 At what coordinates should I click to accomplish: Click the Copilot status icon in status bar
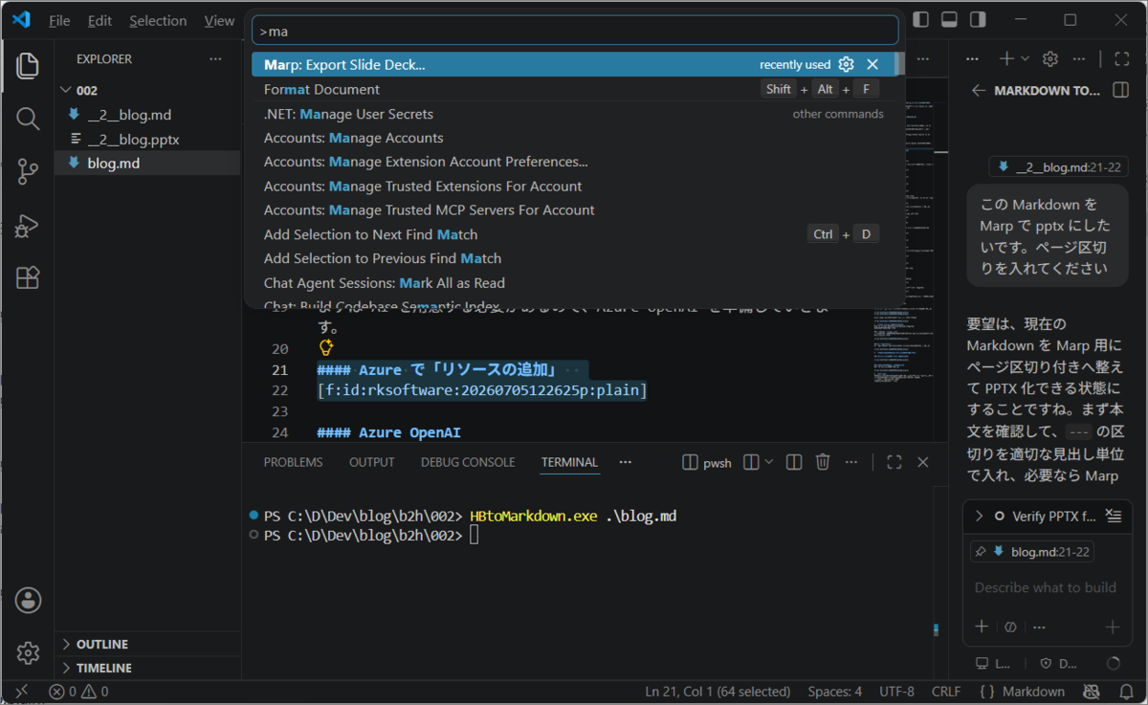[x=1091, y=692]
